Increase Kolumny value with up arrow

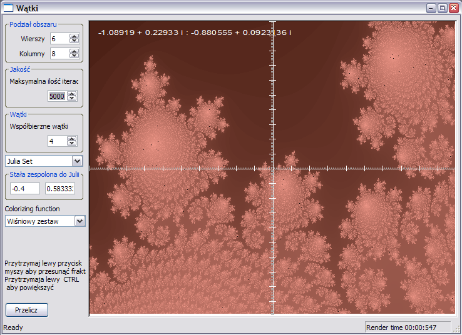[74, 51]
